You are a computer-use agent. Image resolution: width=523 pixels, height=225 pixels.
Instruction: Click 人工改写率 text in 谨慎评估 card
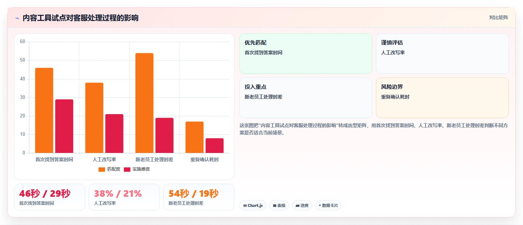393,53
